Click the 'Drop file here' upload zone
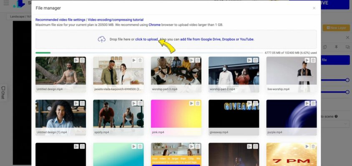This screenshot has width=352, height=166. tap(176, 39)
